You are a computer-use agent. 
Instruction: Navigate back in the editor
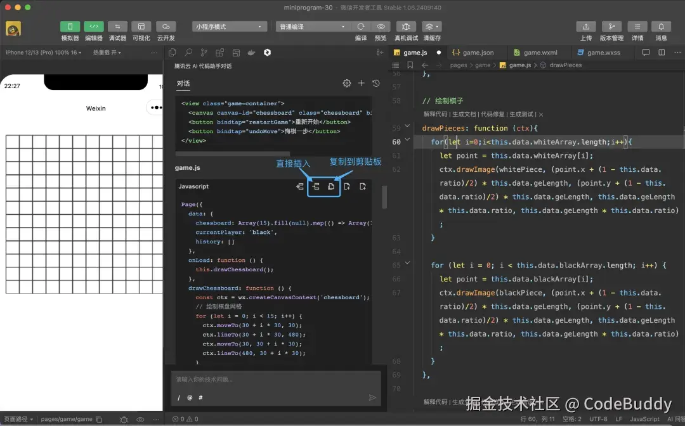pyautogui.click(x=425, y=65)
